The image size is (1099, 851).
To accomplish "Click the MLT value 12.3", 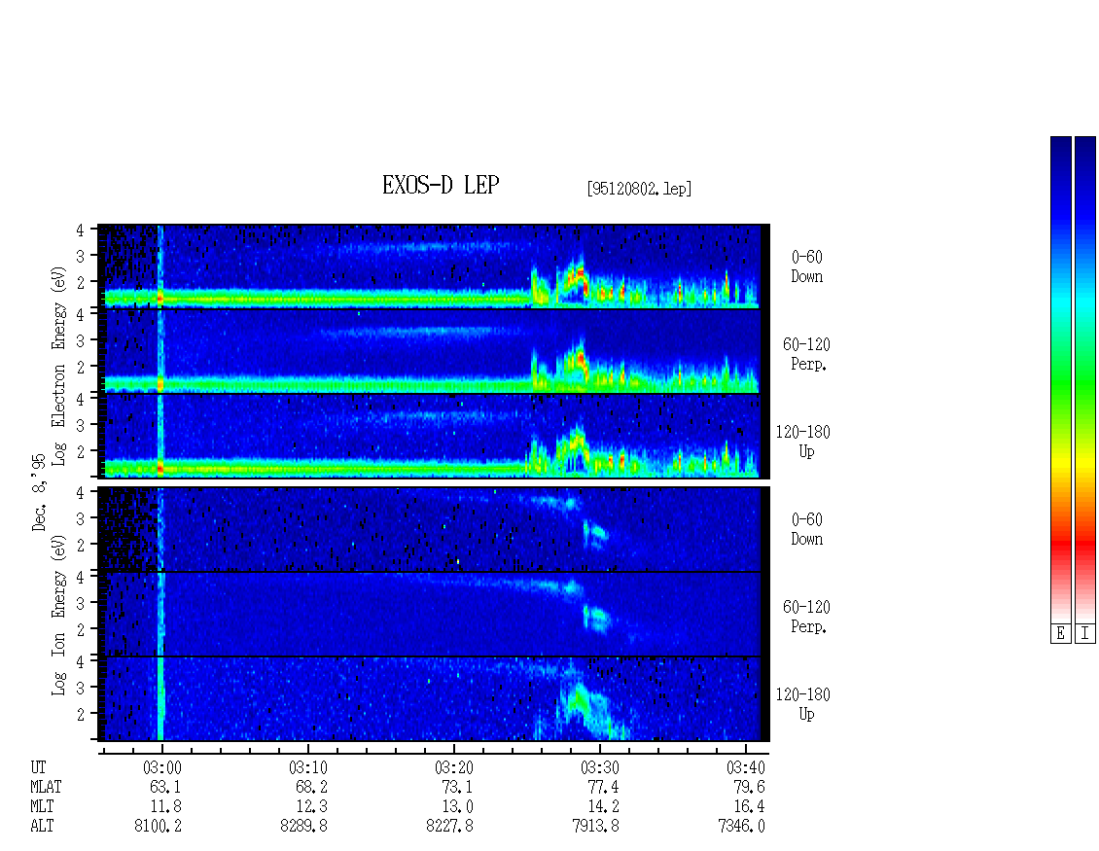I will pyautogui.click(x=311, y=807).
